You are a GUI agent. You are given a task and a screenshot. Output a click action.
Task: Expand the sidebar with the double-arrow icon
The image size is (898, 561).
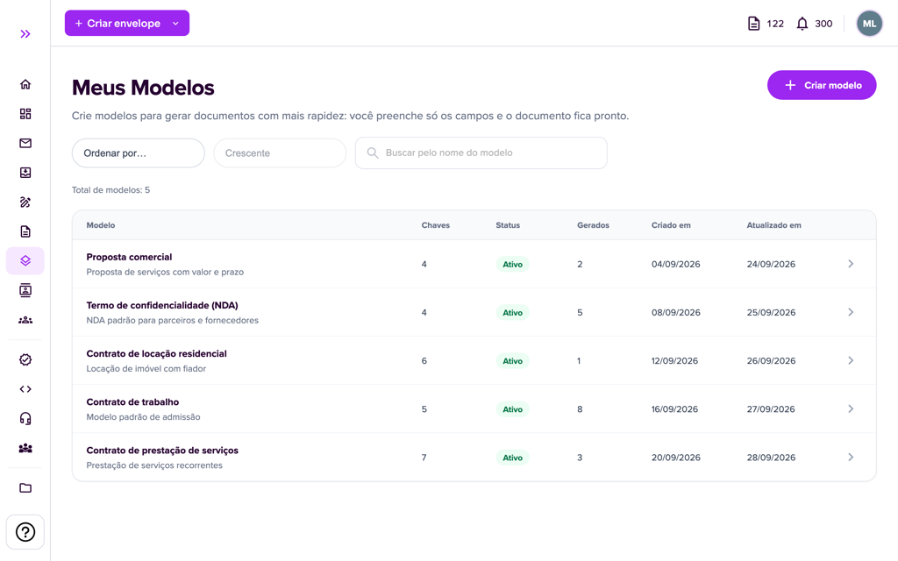[25, 34]
